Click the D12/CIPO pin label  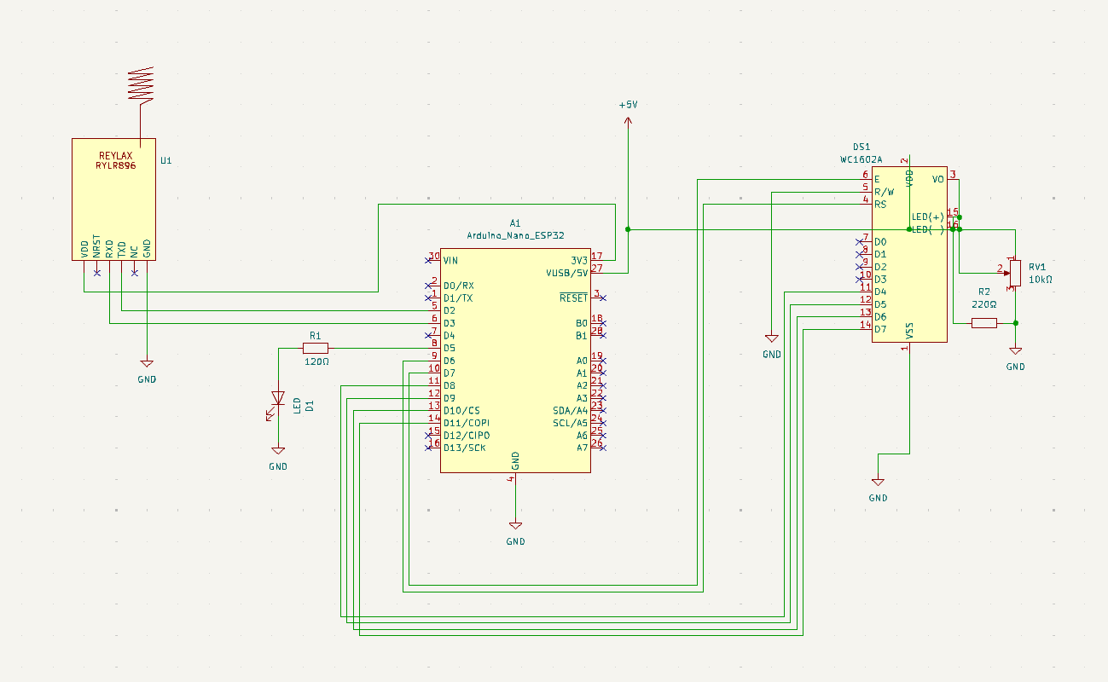point(466,435)
